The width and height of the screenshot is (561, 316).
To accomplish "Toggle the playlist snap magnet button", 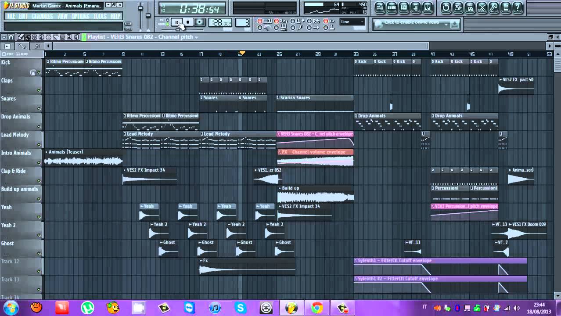I will click(x=11, y=37).
